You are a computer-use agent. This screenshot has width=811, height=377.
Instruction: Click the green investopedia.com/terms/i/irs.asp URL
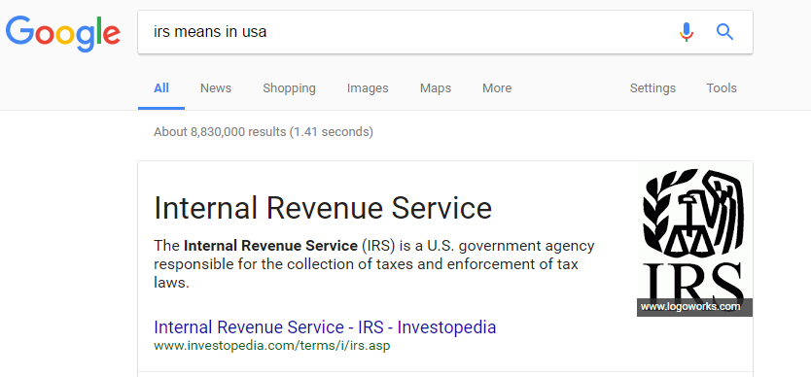click(x=272, y=346)
